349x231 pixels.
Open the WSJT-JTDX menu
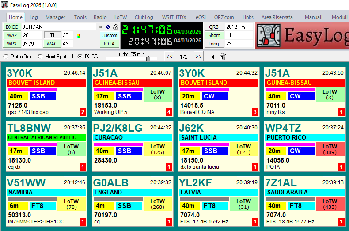pyautogui.click(x=174, y=17)
